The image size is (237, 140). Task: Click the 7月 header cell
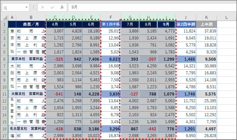pos(130,24)
